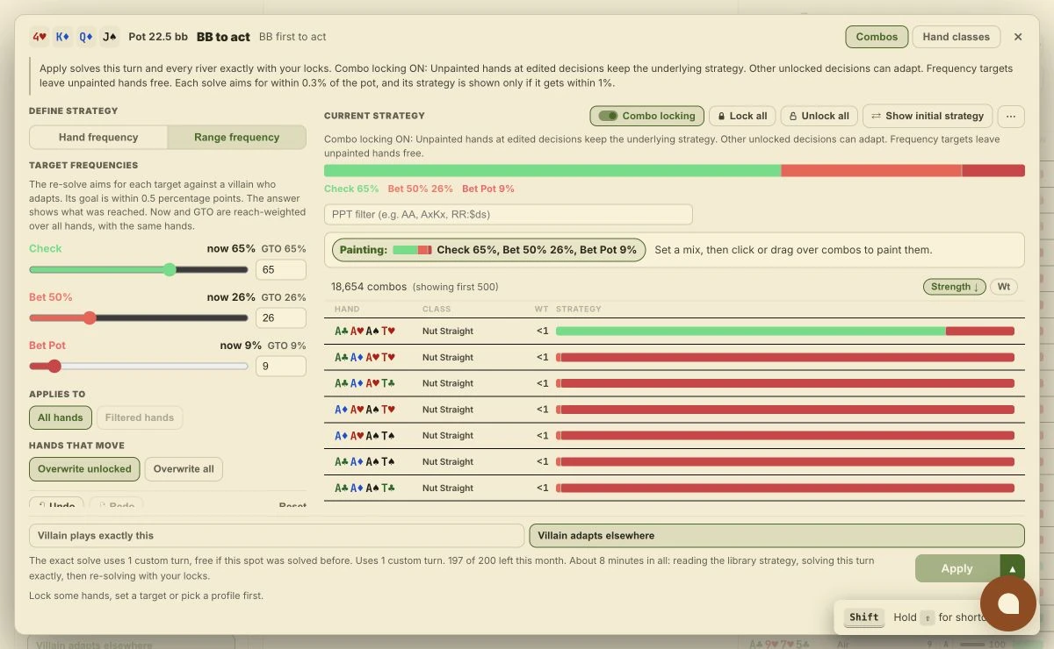The image size is (1054, 649).
Task: Close the strategy editor dialog
Action: pos(1018,37)
